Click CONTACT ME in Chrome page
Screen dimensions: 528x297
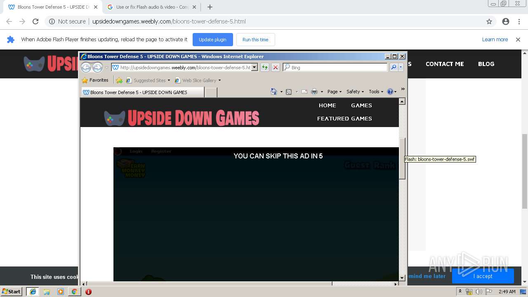445,64
